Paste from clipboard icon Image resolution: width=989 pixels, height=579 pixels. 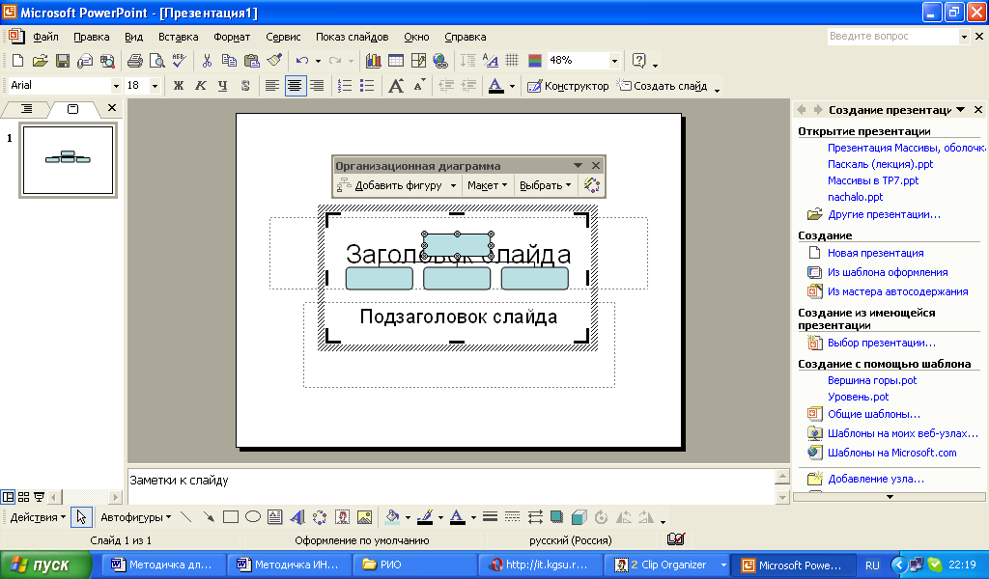coord(252,61)
